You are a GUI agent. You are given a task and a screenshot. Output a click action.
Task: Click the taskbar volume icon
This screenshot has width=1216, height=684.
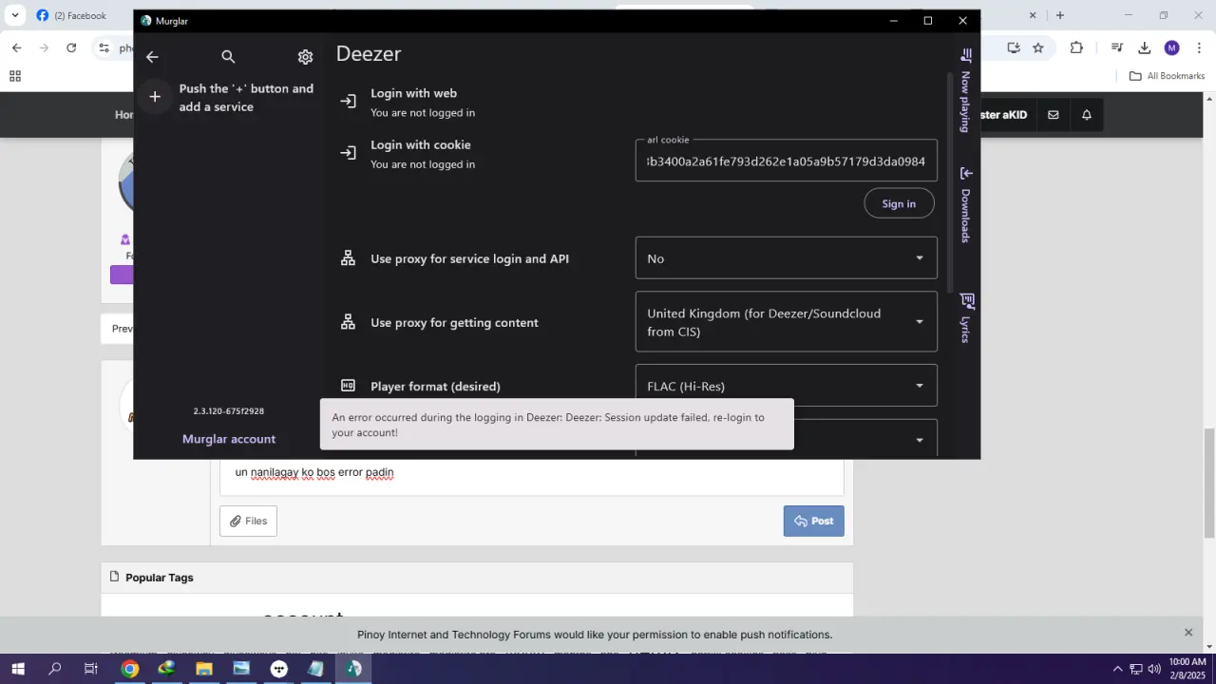pos(1154,669)
